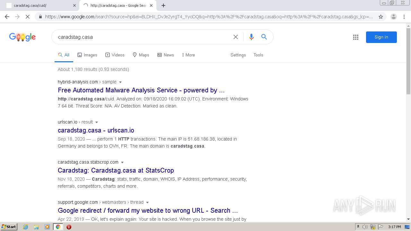Open the Chrome profile avatar

393,17
